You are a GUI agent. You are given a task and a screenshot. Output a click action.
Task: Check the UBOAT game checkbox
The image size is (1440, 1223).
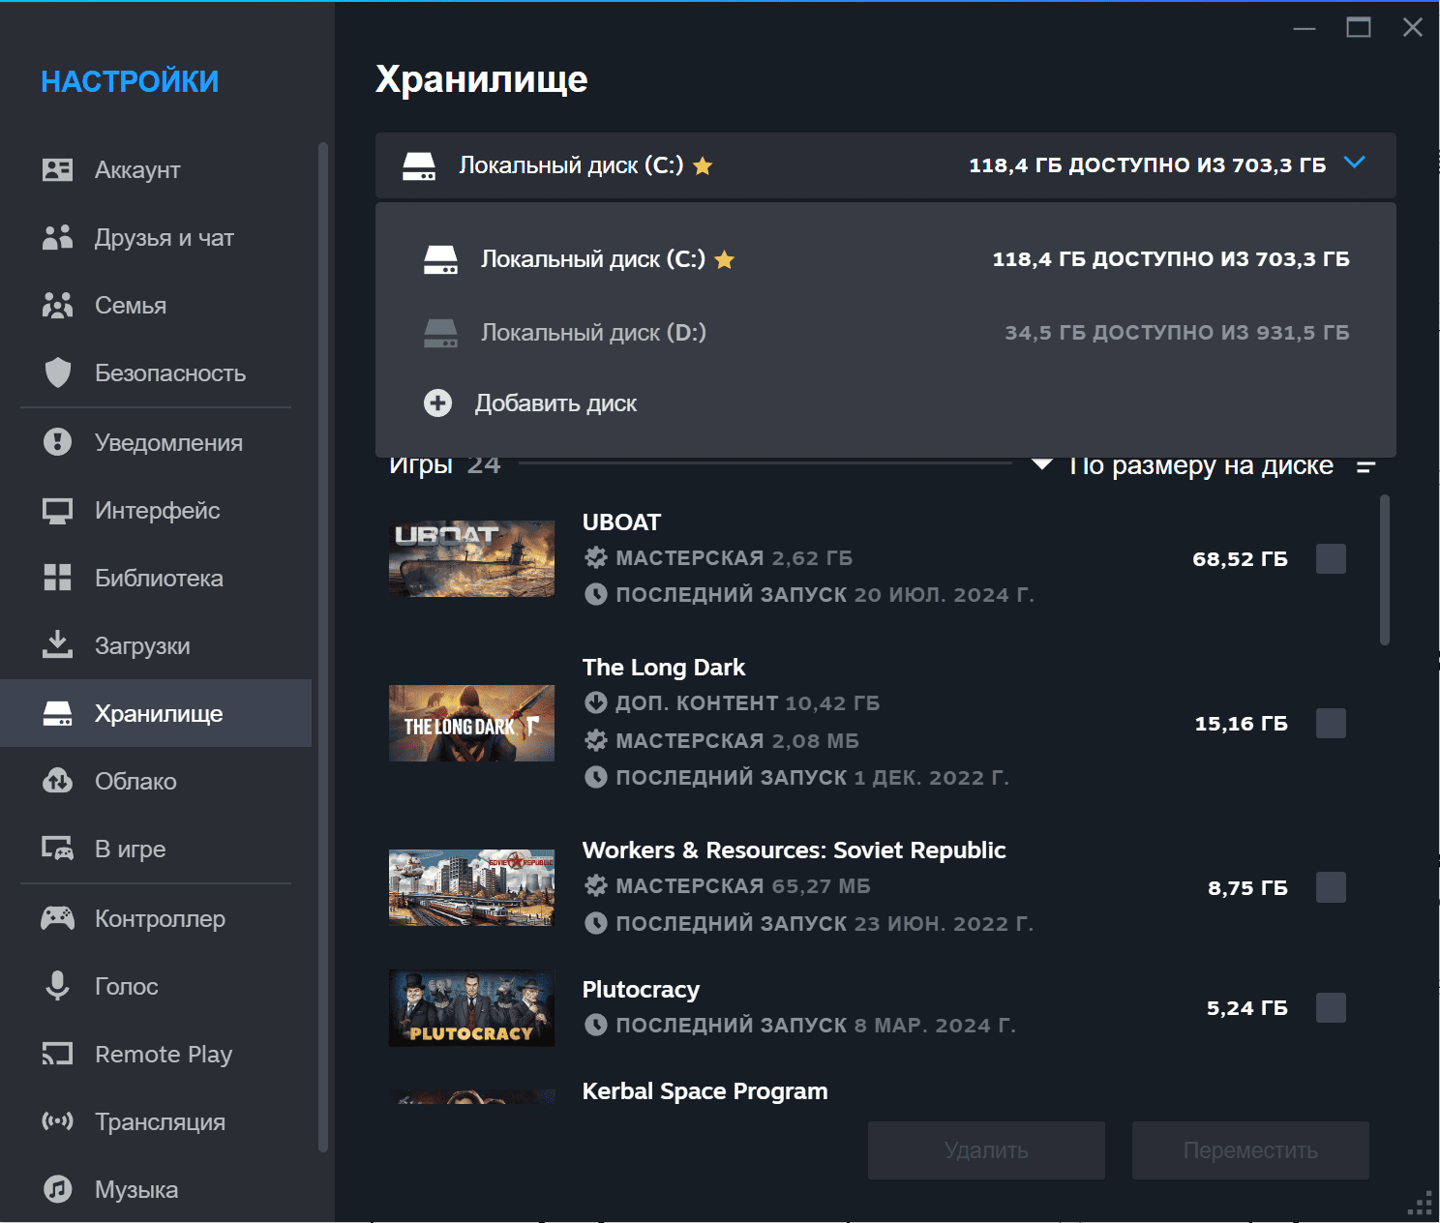[x=1331, y=558]
